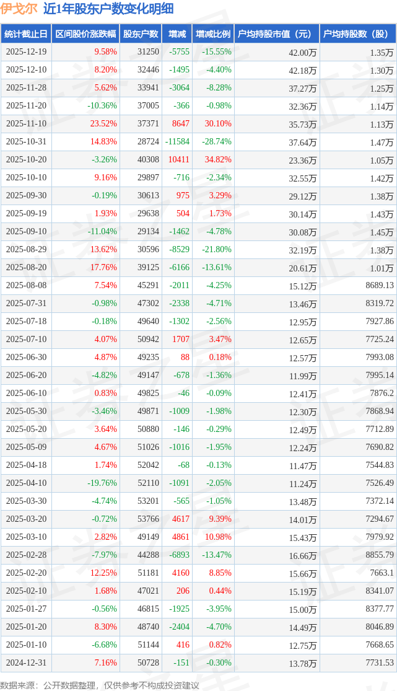Select the 增减比例 column header
This screenshot has height=691, width=397.
(212, 34)
